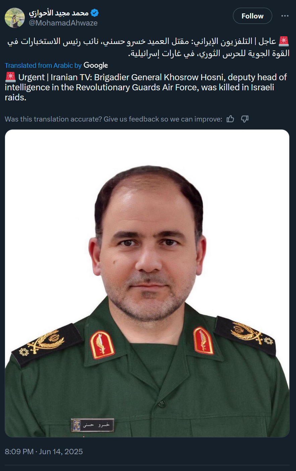Open the display name محمد مجيد الأحوازي
Viewport: 296px width, 471px height.
59,13
